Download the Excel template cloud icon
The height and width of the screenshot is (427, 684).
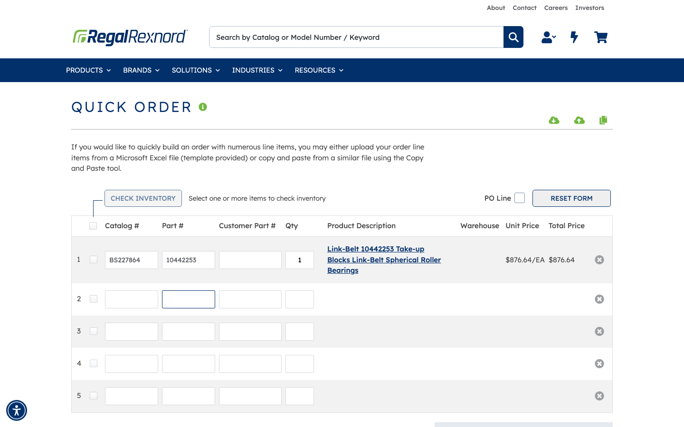click(554, 121)
